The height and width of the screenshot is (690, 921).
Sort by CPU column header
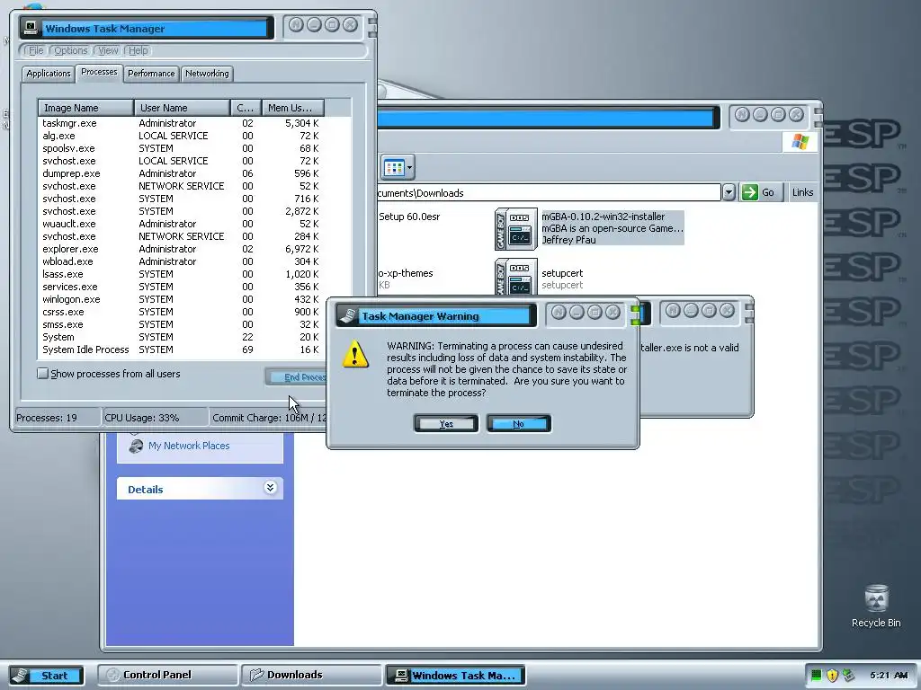246,108
